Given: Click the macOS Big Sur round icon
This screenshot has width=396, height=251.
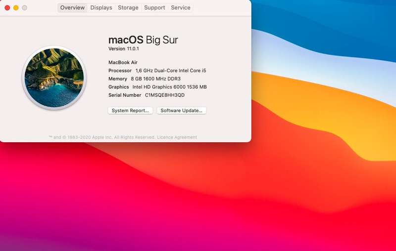Looking at the screenshot, I should coord(54,78).
